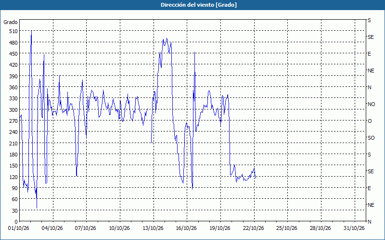The image size is (385, 240).
Task: Select the 01/10/26 date label
Action: coord(19,228)
